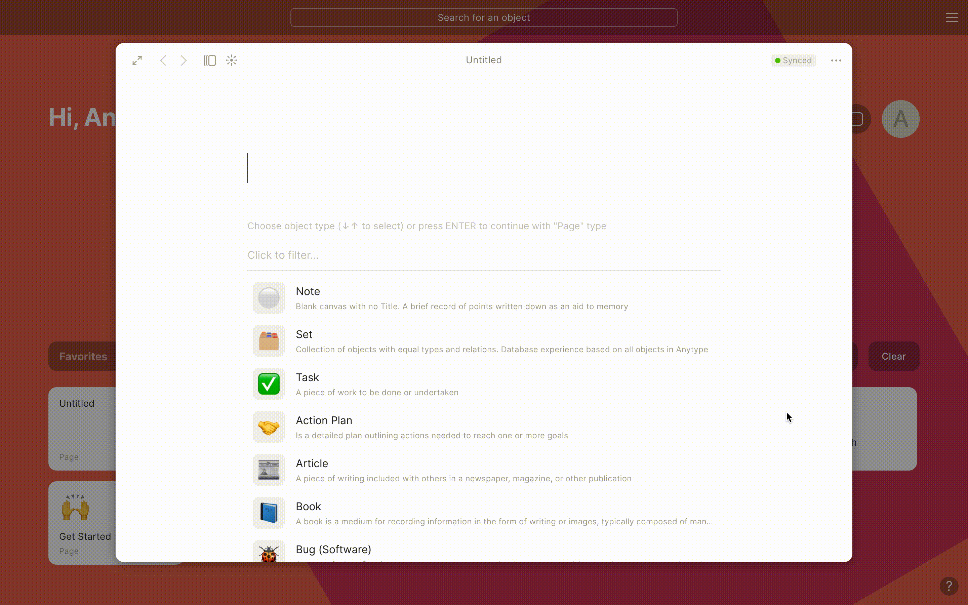968x605 pixels.
Task: Click the raised hands emoji icon
Action: 75,508
